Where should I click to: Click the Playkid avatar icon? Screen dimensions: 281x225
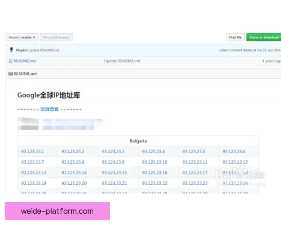coord(11,50)
